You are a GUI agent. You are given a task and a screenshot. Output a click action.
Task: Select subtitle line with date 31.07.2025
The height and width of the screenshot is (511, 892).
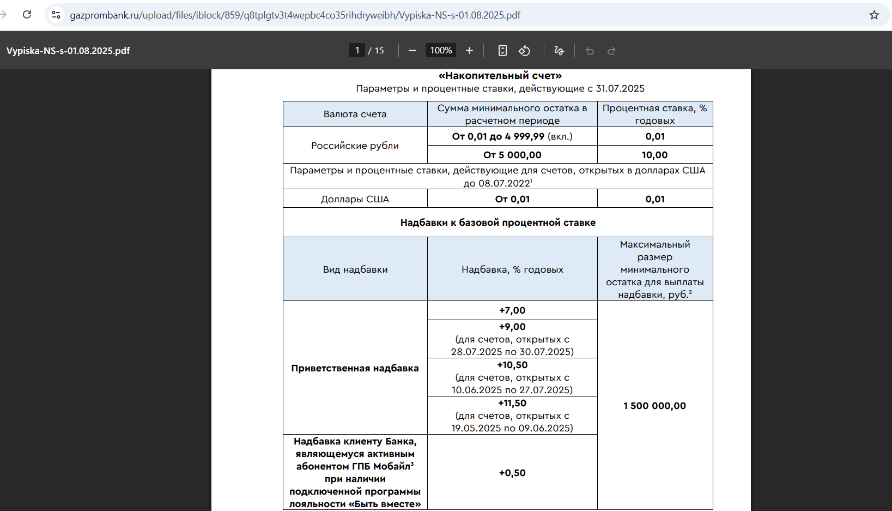(x=500, y=88)
